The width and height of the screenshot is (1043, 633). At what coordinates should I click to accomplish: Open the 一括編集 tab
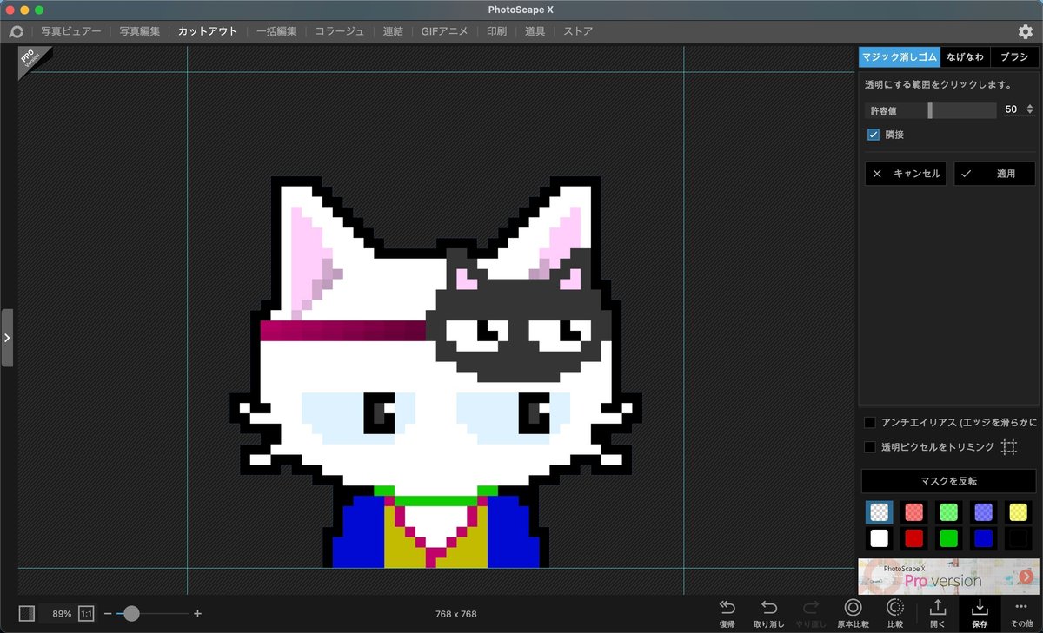pos(276,31)
